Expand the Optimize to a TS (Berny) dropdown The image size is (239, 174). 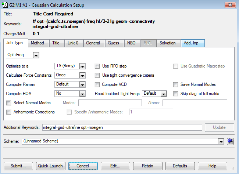point(82,66)
